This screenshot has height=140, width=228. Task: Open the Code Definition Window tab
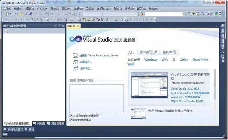(x=13, y=129)
